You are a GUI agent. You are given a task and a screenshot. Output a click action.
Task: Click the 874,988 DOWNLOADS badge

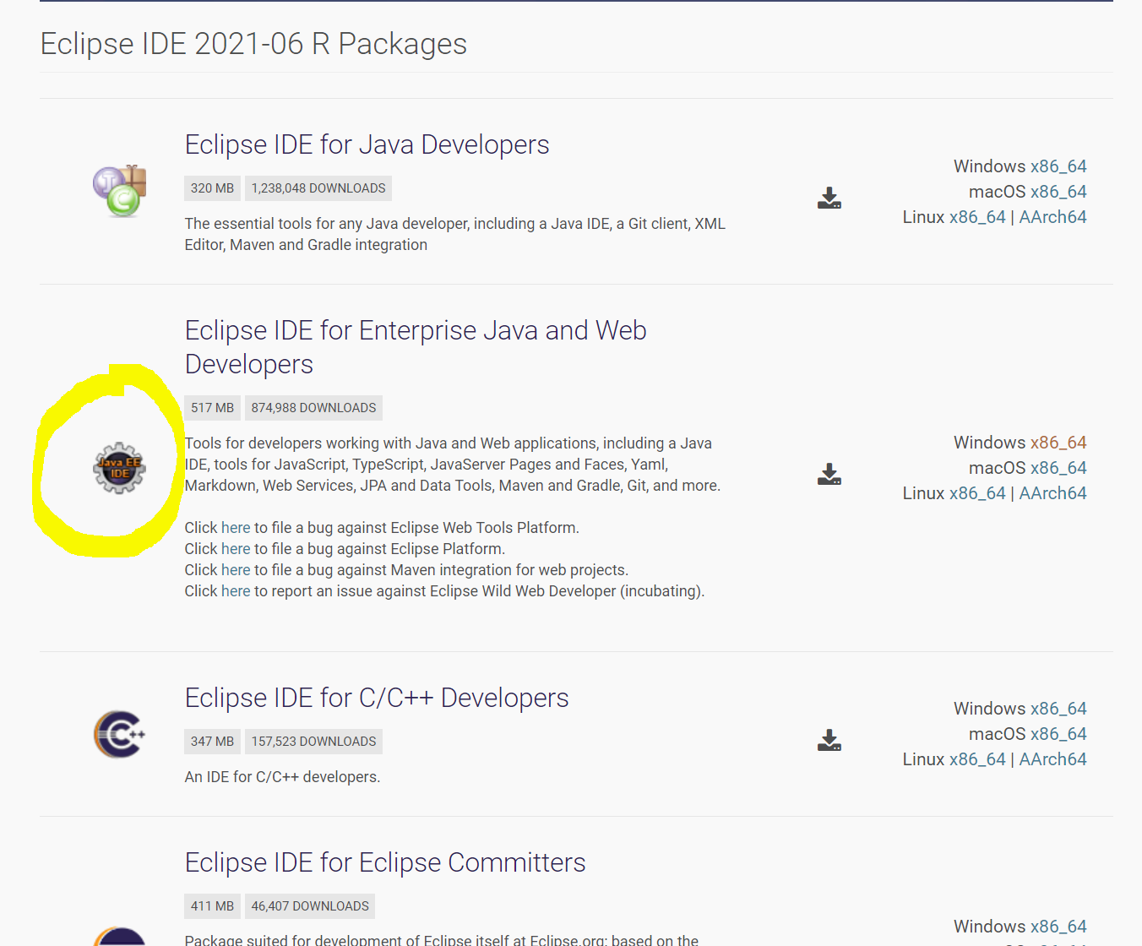313,408
